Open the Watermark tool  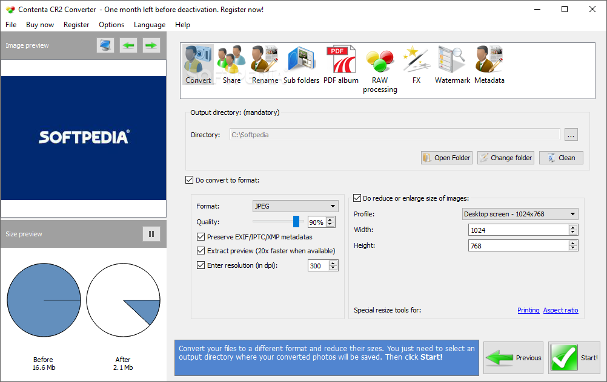(x=452, y=65)
